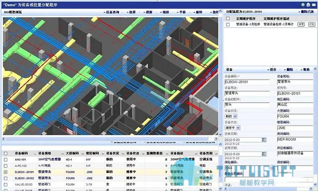Viewport: 318px width, 191px height.
Task: Toggle select-all checkbox in equipment table header
Action: pyautogui.click(x=5, y=153)
